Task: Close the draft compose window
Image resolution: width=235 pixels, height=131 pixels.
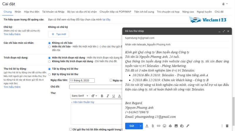Action: [x=228, y=31]
